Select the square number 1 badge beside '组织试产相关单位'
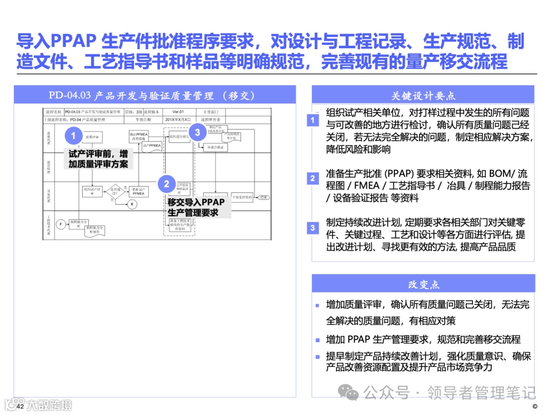This screenshot has width=554, height=415. 313,120
